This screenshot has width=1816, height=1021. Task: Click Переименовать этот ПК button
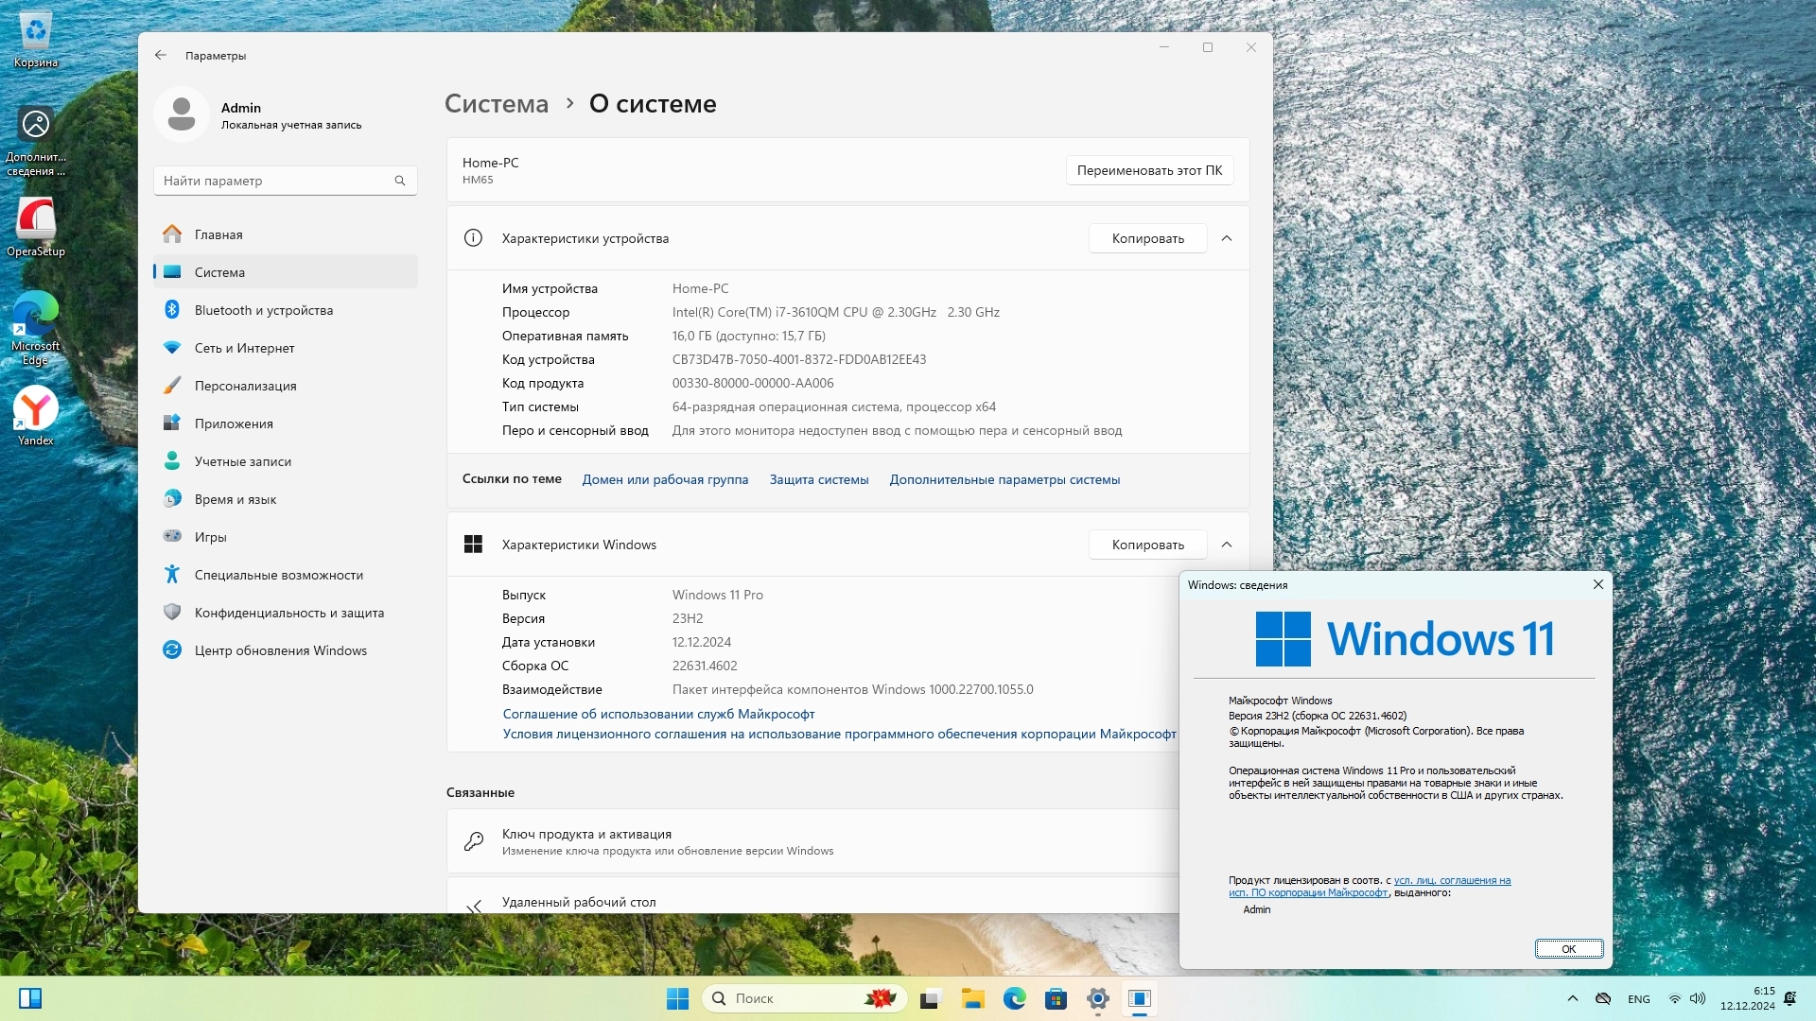tap(1149, 170)
